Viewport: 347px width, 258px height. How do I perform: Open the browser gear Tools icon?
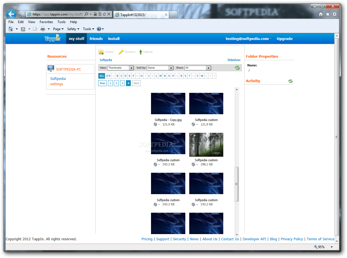pos(334,14)
